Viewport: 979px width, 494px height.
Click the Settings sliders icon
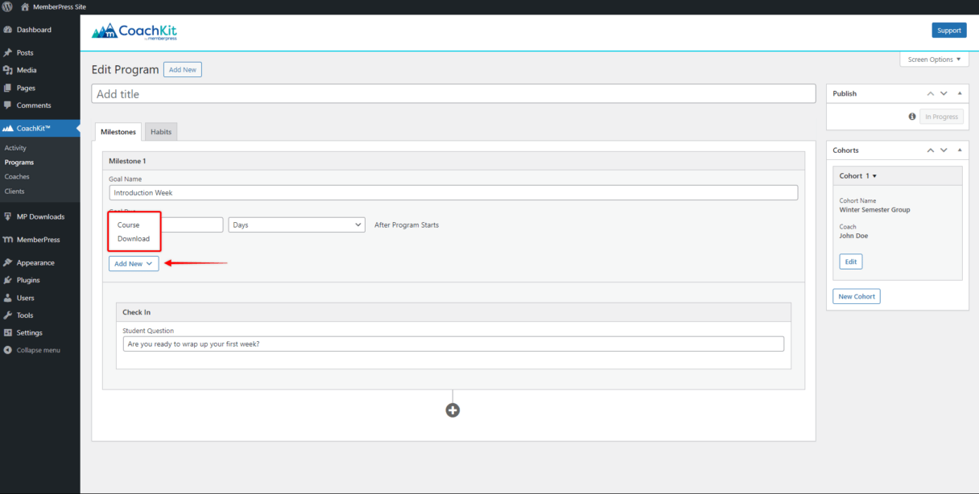(x=8, y=332)
